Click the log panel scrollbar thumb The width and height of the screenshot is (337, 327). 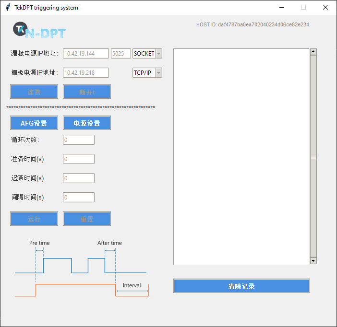313,156
